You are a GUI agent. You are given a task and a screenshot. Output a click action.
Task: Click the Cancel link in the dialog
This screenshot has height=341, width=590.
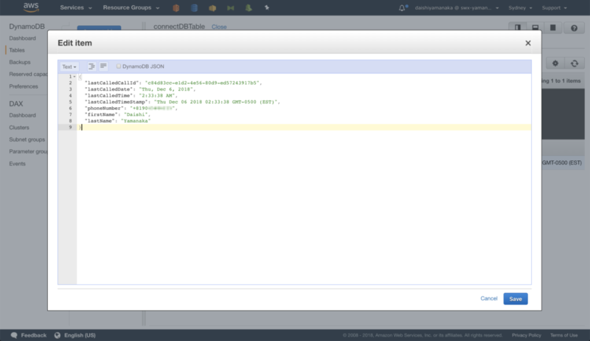pyautogui.click(x=489, y=298)
